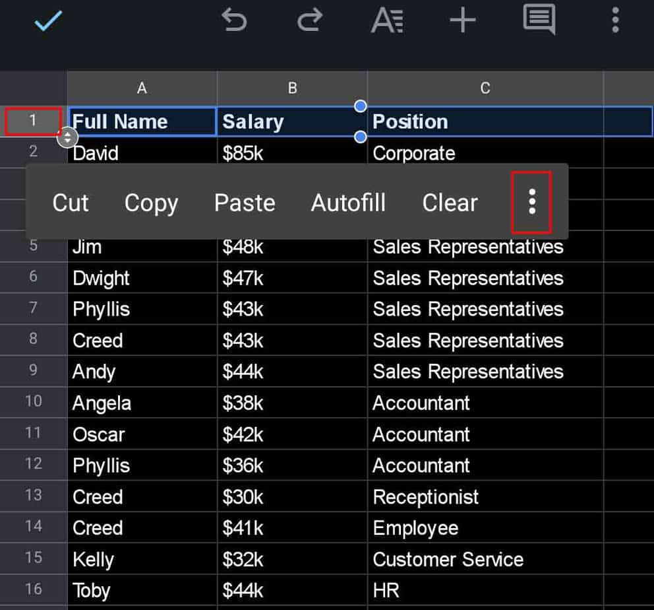Undo the last action

[x=234, y=20]
